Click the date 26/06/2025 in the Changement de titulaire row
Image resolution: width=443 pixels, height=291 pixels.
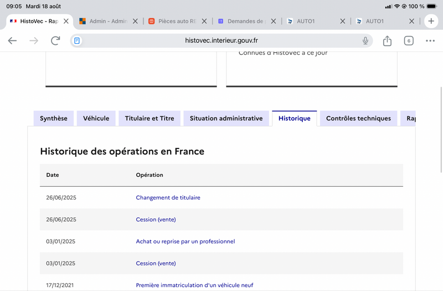tap(61, 198)
